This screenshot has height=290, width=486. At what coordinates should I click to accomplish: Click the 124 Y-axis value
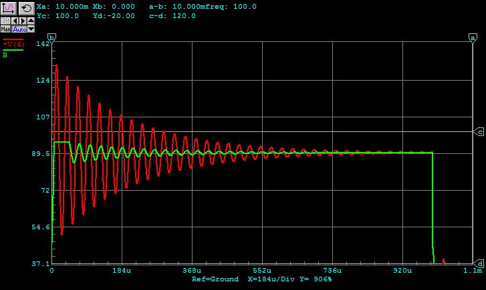click(43, 81)
